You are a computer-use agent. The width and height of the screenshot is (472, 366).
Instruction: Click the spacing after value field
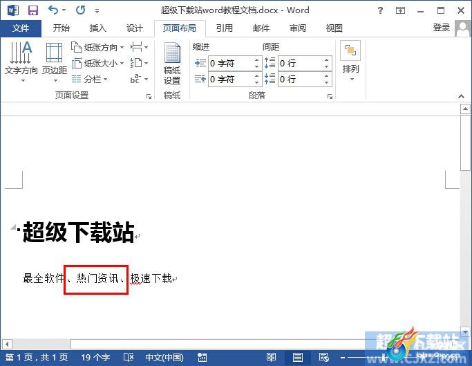click(300, 80)
